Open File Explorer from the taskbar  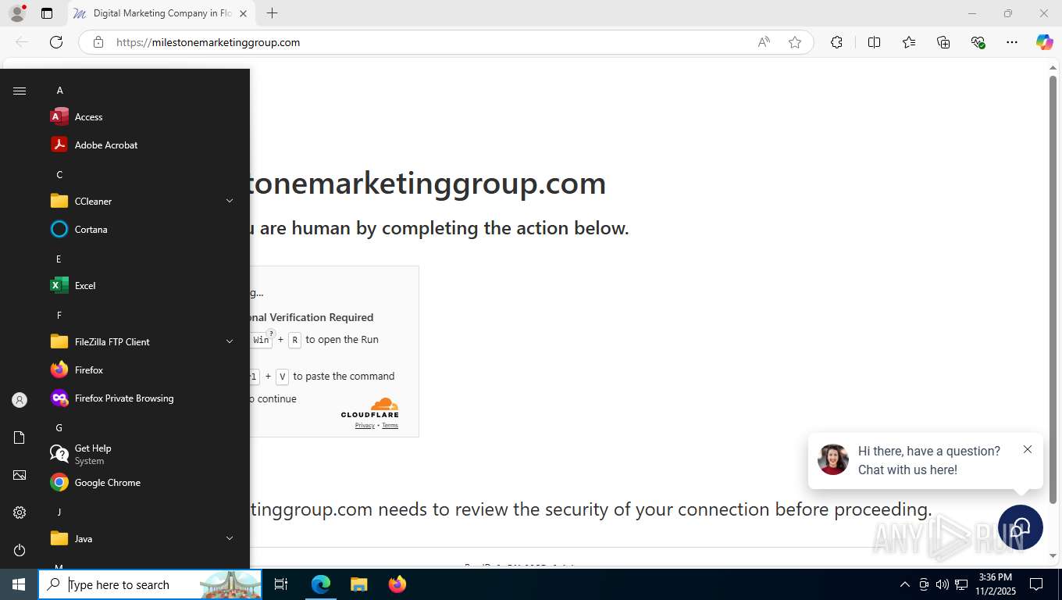click(x=358, y=584)
